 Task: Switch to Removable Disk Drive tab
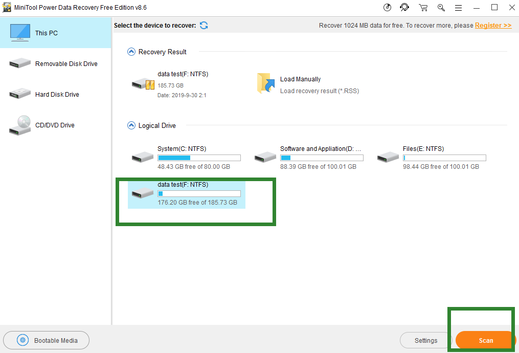pyautogui.click(x=56, y=63)
